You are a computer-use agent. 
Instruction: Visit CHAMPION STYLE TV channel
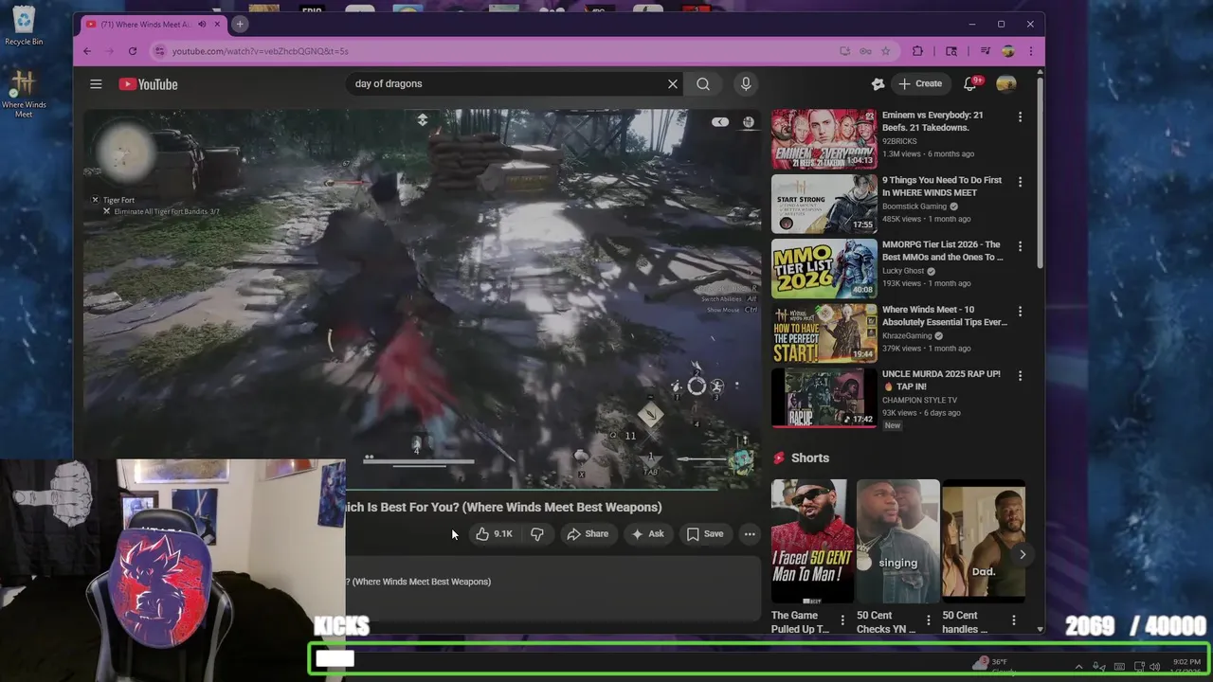(920, 401)
